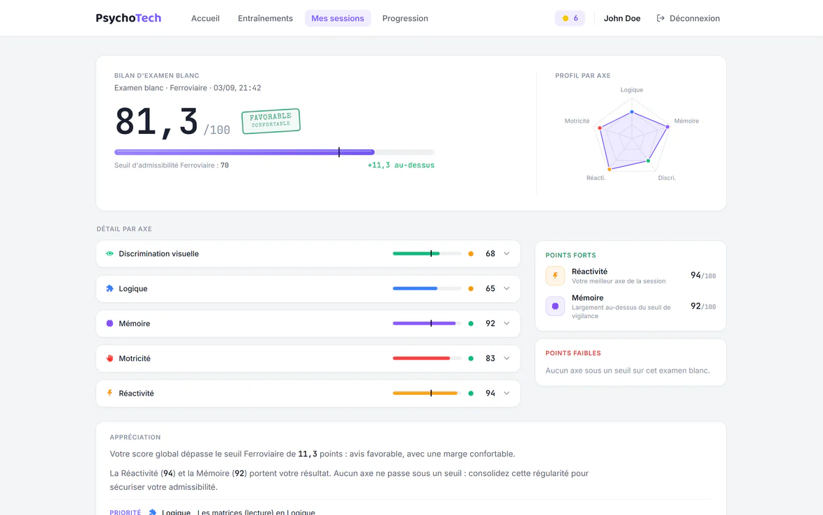Click the orange Réactivité score bar
The height and width of the screenshot is (515, 823).
(427, 393)
